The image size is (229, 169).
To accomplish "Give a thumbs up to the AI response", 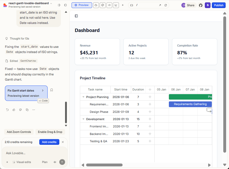I will (14, 110).
